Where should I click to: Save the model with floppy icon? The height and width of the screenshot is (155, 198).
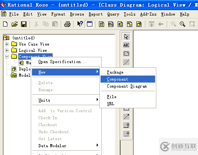pos(24,24)
